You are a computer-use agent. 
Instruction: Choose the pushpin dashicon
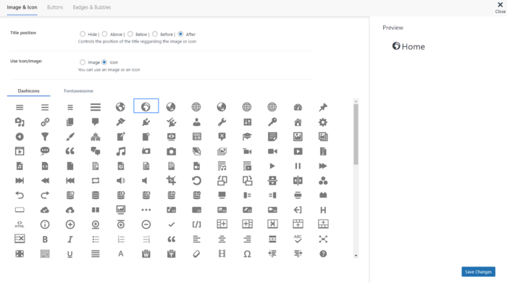click(323, 107)
